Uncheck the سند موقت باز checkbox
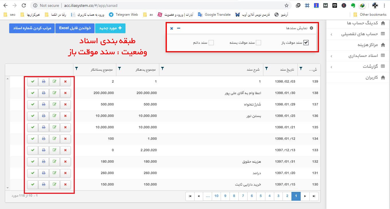This screenshot has height=209, width=390. (306, 42)
